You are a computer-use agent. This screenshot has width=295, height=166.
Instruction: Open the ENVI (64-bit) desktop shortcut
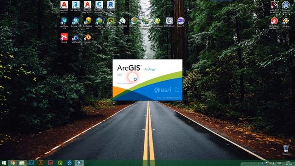coord(169,22)
